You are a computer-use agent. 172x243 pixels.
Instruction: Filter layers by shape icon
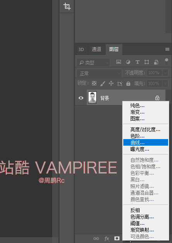tap(146, 62)
